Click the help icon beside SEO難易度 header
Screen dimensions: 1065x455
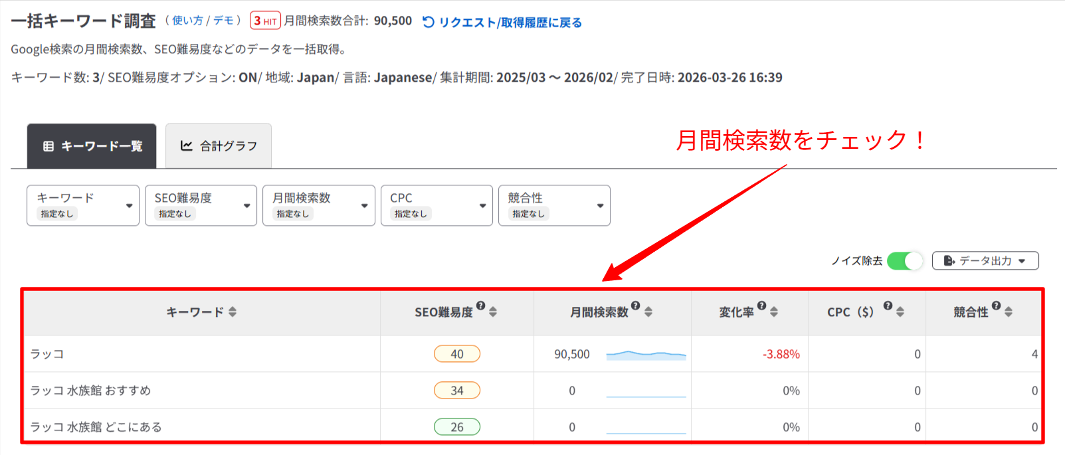[480, 306]
